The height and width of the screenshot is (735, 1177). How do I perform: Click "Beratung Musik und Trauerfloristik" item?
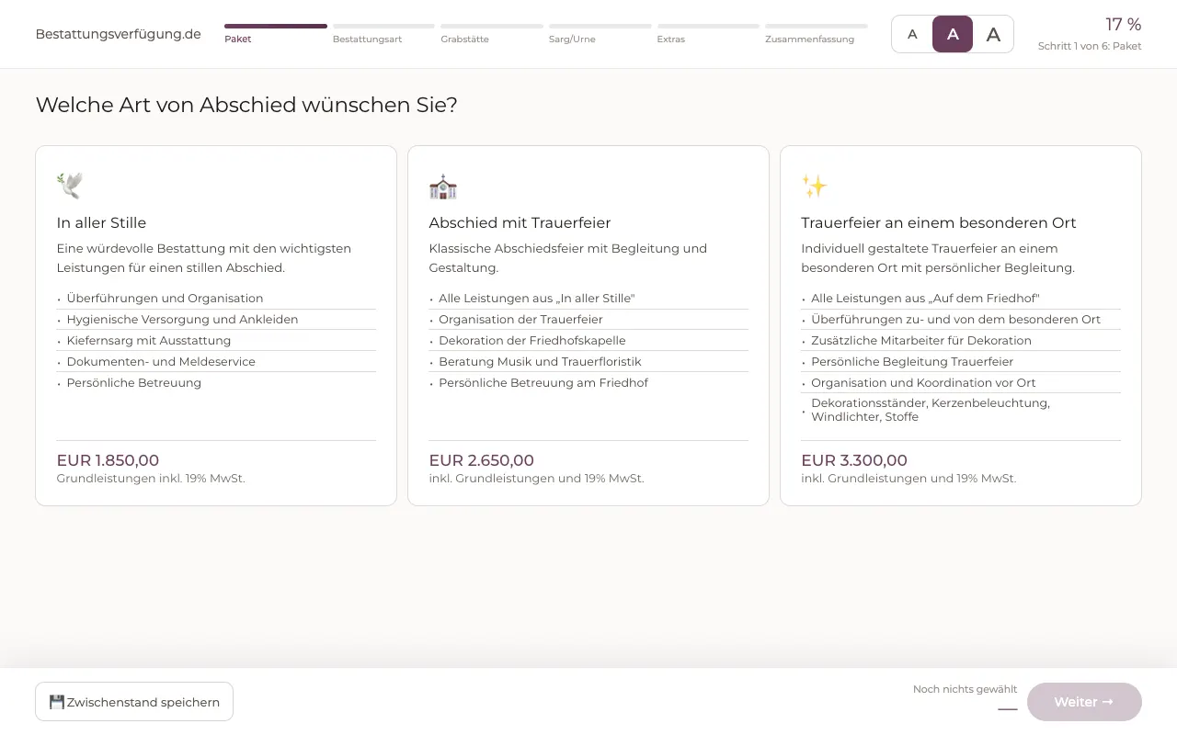(x=588, y=361)
